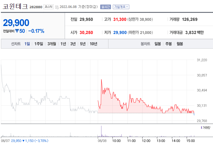Select the 일봉 candlestick chart

[158, 44]
